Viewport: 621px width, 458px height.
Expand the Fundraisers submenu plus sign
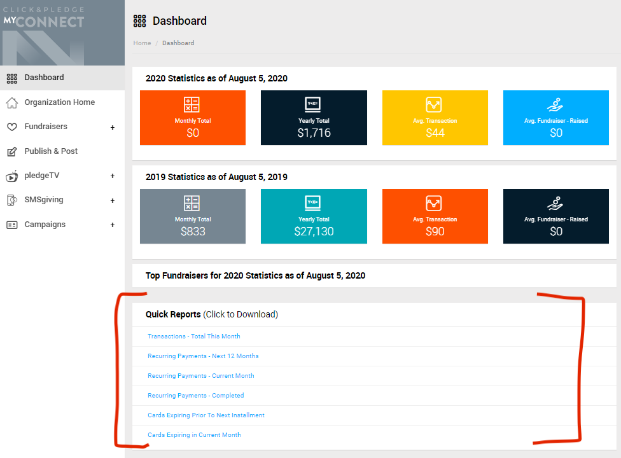click(113, 127)
